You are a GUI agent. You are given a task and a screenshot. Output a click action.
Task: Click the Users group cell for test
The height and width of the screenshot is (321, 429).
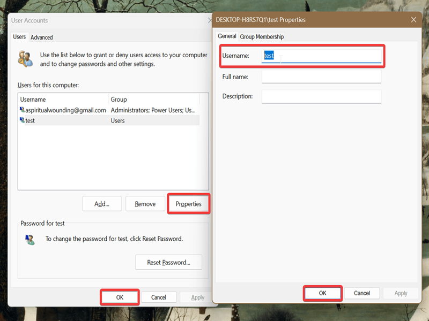[x=117, y=121]
